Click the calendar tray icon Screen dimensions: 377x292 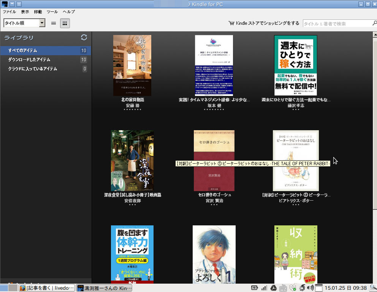click(x=318, y=288)
